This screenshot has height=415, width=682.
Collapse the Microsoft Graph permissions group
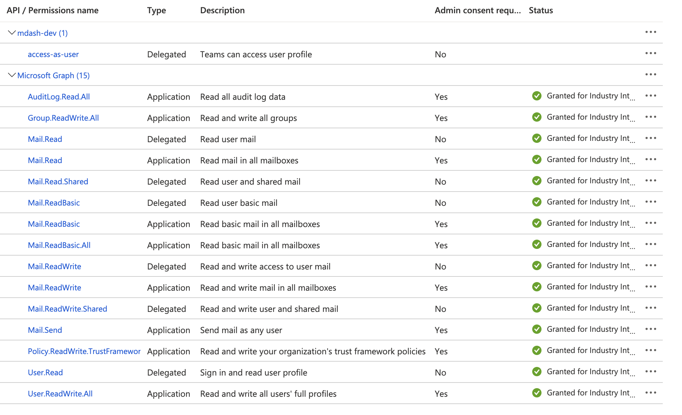point(12,75)
